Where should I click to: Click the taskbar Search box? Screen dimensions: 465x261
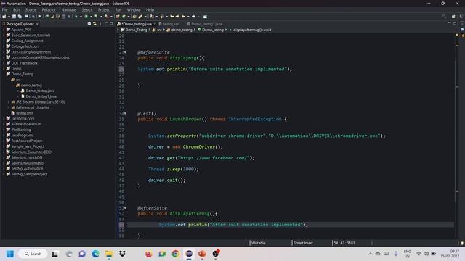pos(33,254)
